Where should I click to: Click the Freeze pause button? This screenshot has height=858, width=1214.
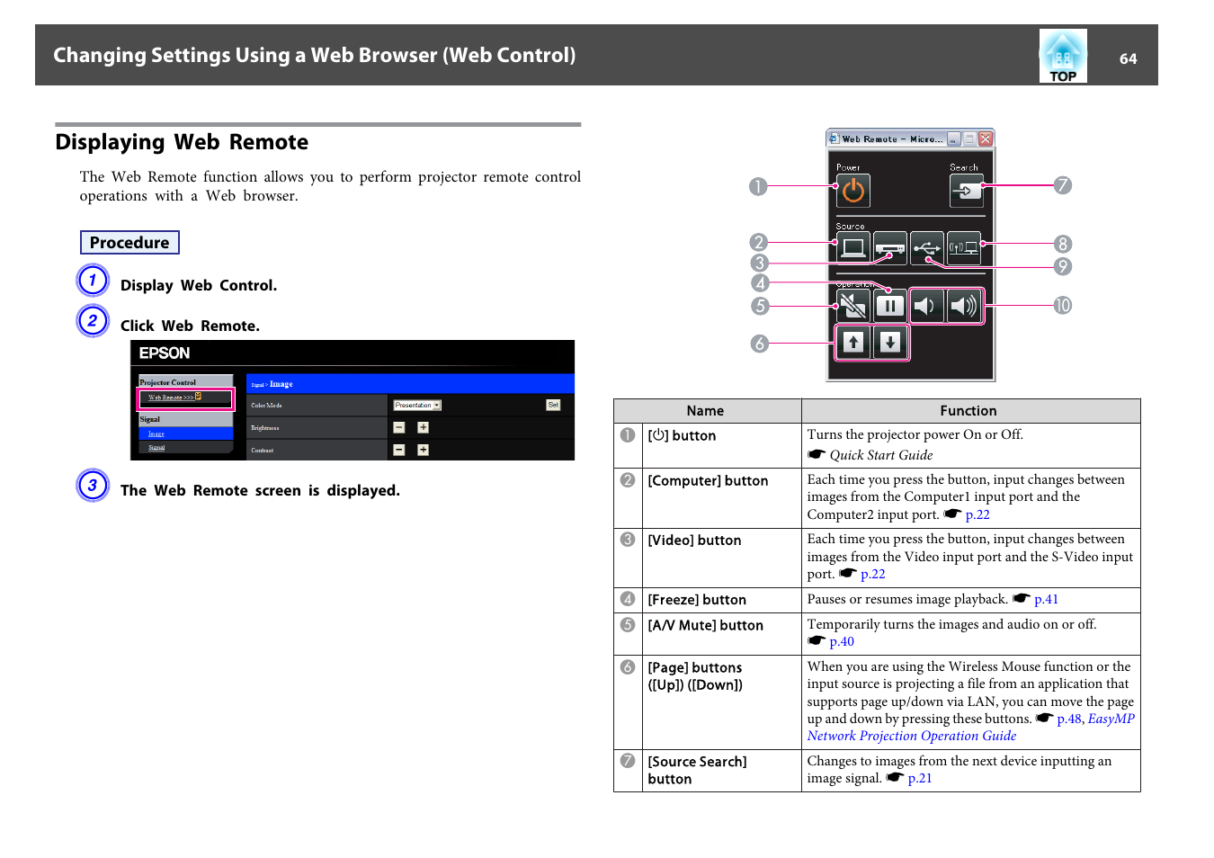pos(890,306)
